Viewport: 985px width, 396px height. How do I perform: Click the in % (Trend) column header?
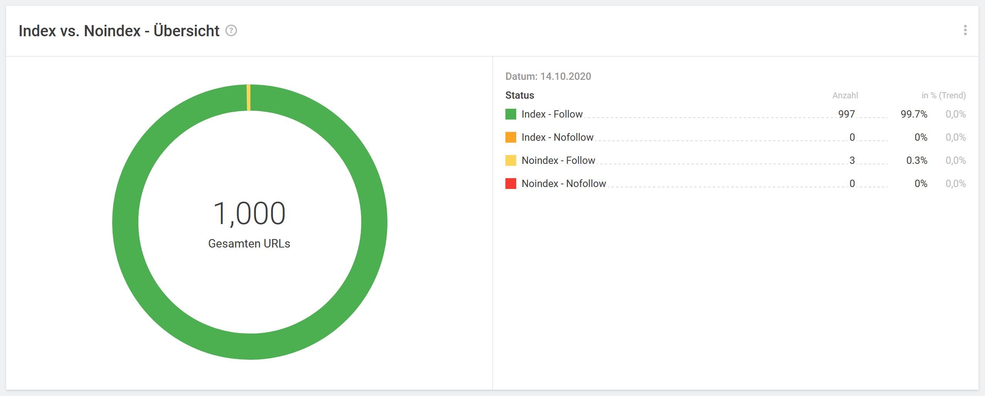943,95
